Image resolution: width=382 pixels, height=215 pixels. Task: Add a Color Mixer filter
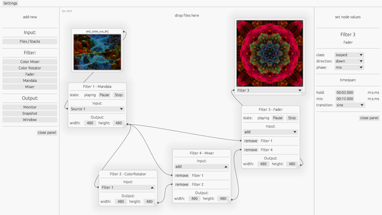click(30, 62)
